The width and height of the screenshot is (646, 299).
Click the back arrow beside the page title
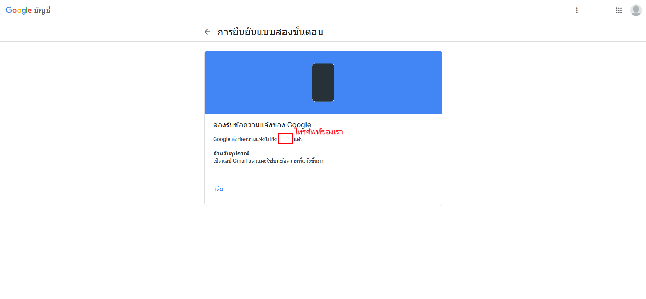click(x=207, y=32)
